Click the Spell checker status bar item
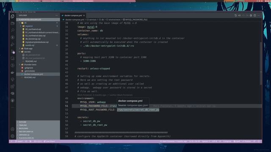 (x=237, y=141)
